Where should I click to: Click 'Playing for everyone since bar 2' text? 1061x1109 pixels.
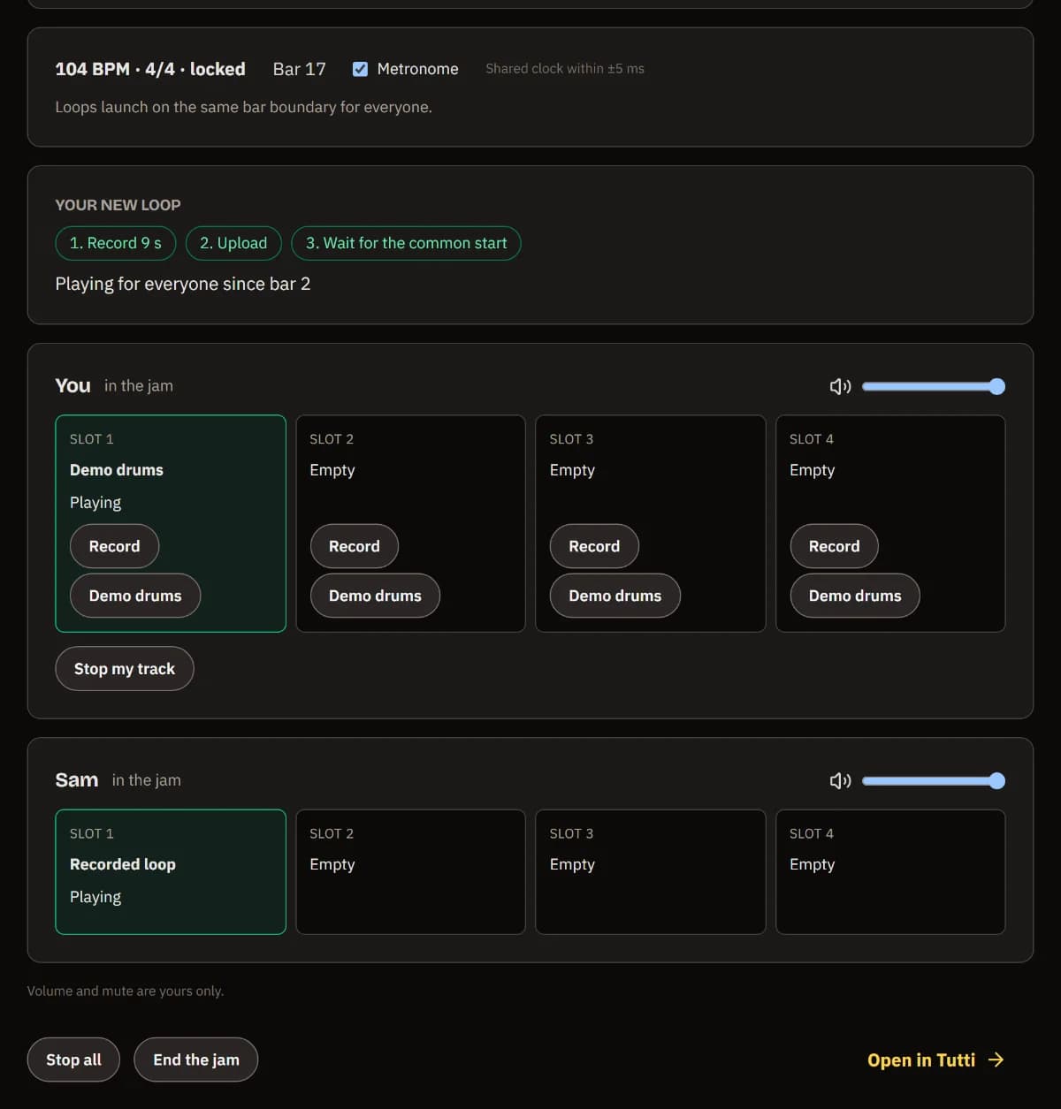coord(183,284)
